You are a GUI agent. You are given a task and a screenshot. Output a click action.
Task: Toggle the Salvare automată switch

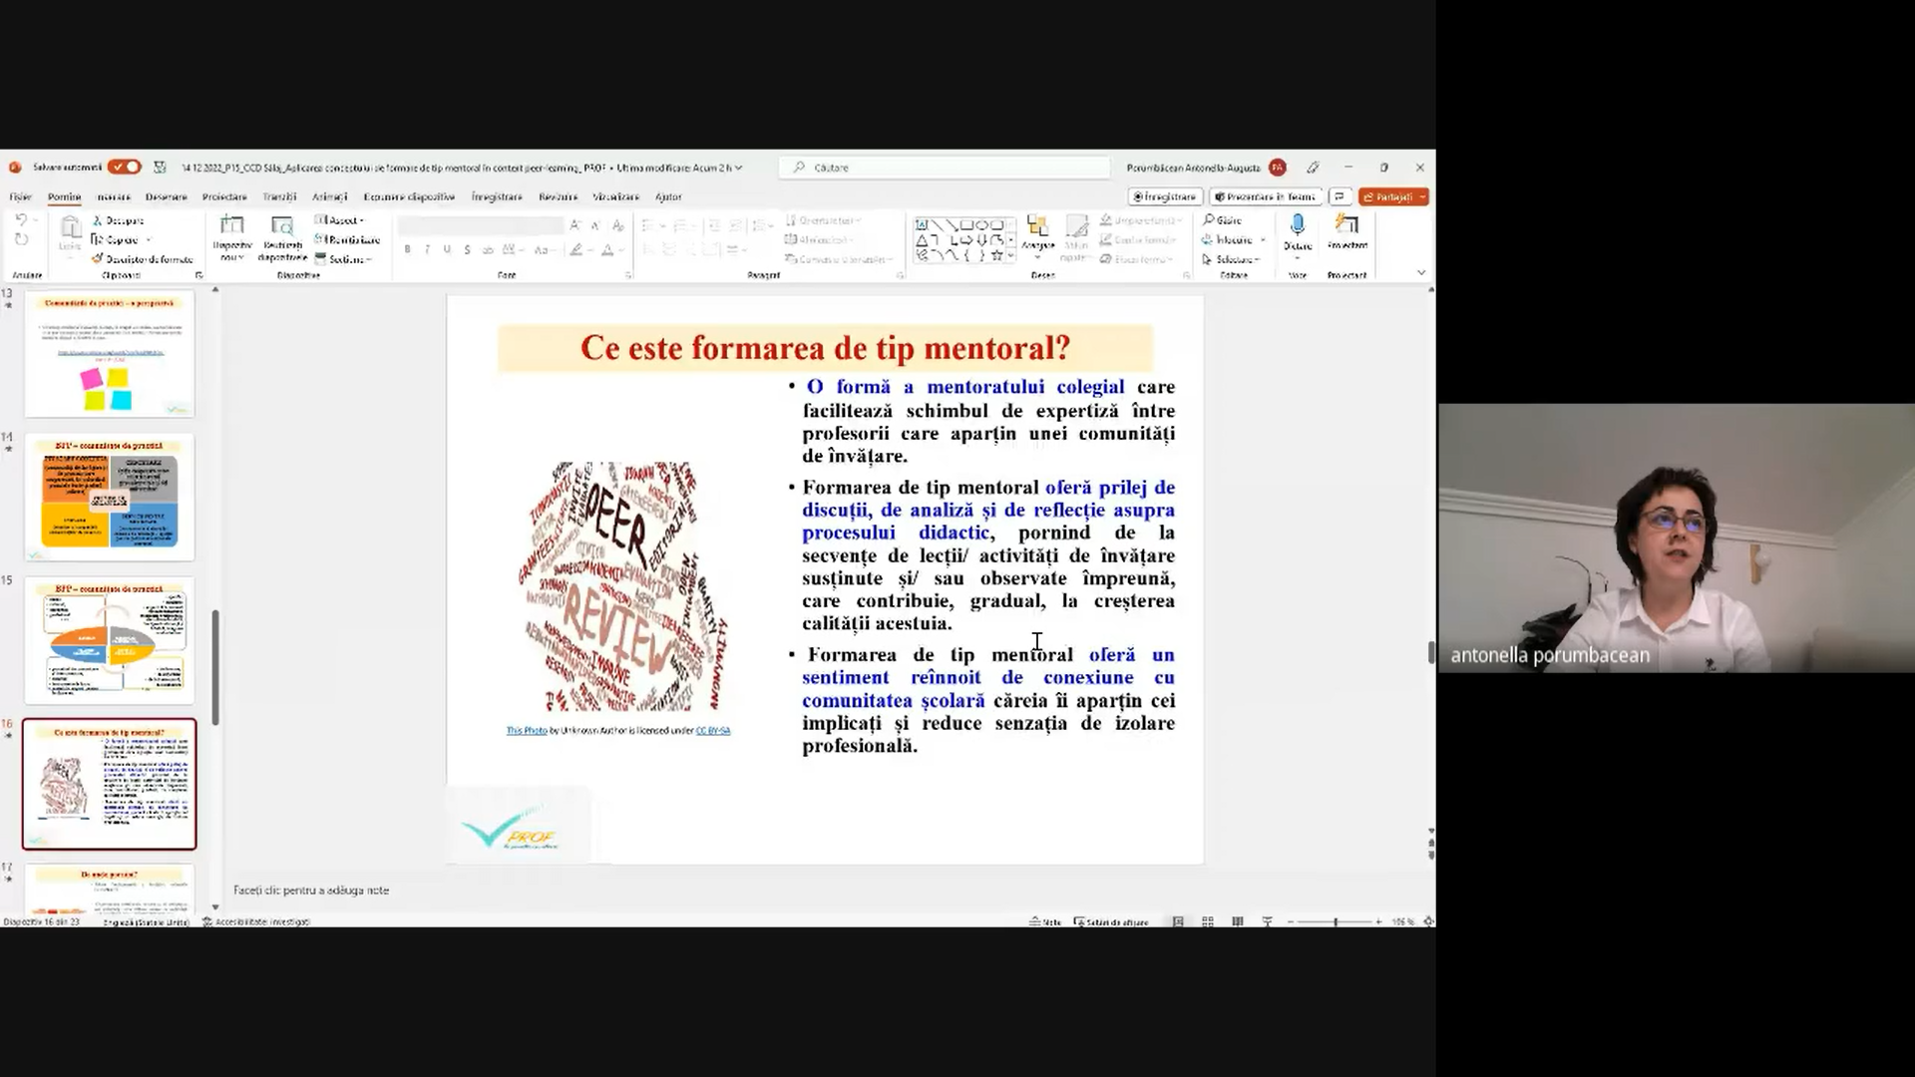click(x=125, y=168)
